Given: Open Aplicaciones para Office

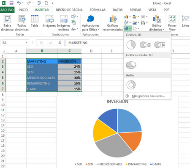Looking at the screenshot, I should [90, 23].
